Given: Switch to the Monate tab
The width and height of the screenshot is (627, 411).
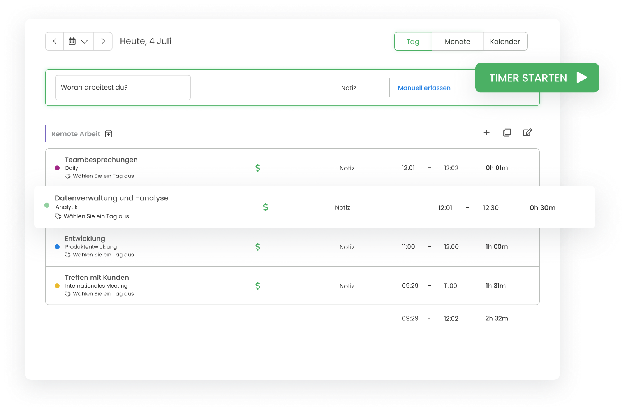Looking at the screenshot, I should [457, 42].
